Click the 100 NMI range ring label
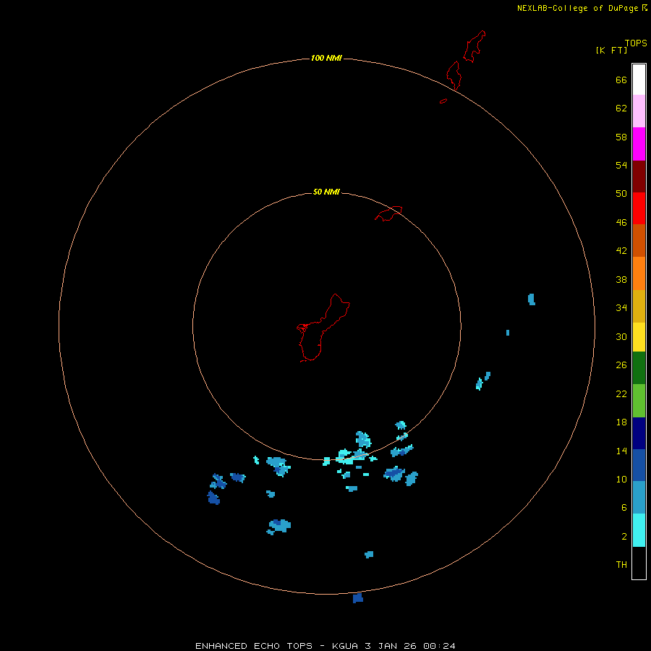This screenshot has height=651, width=651. [x=326, y=58]
